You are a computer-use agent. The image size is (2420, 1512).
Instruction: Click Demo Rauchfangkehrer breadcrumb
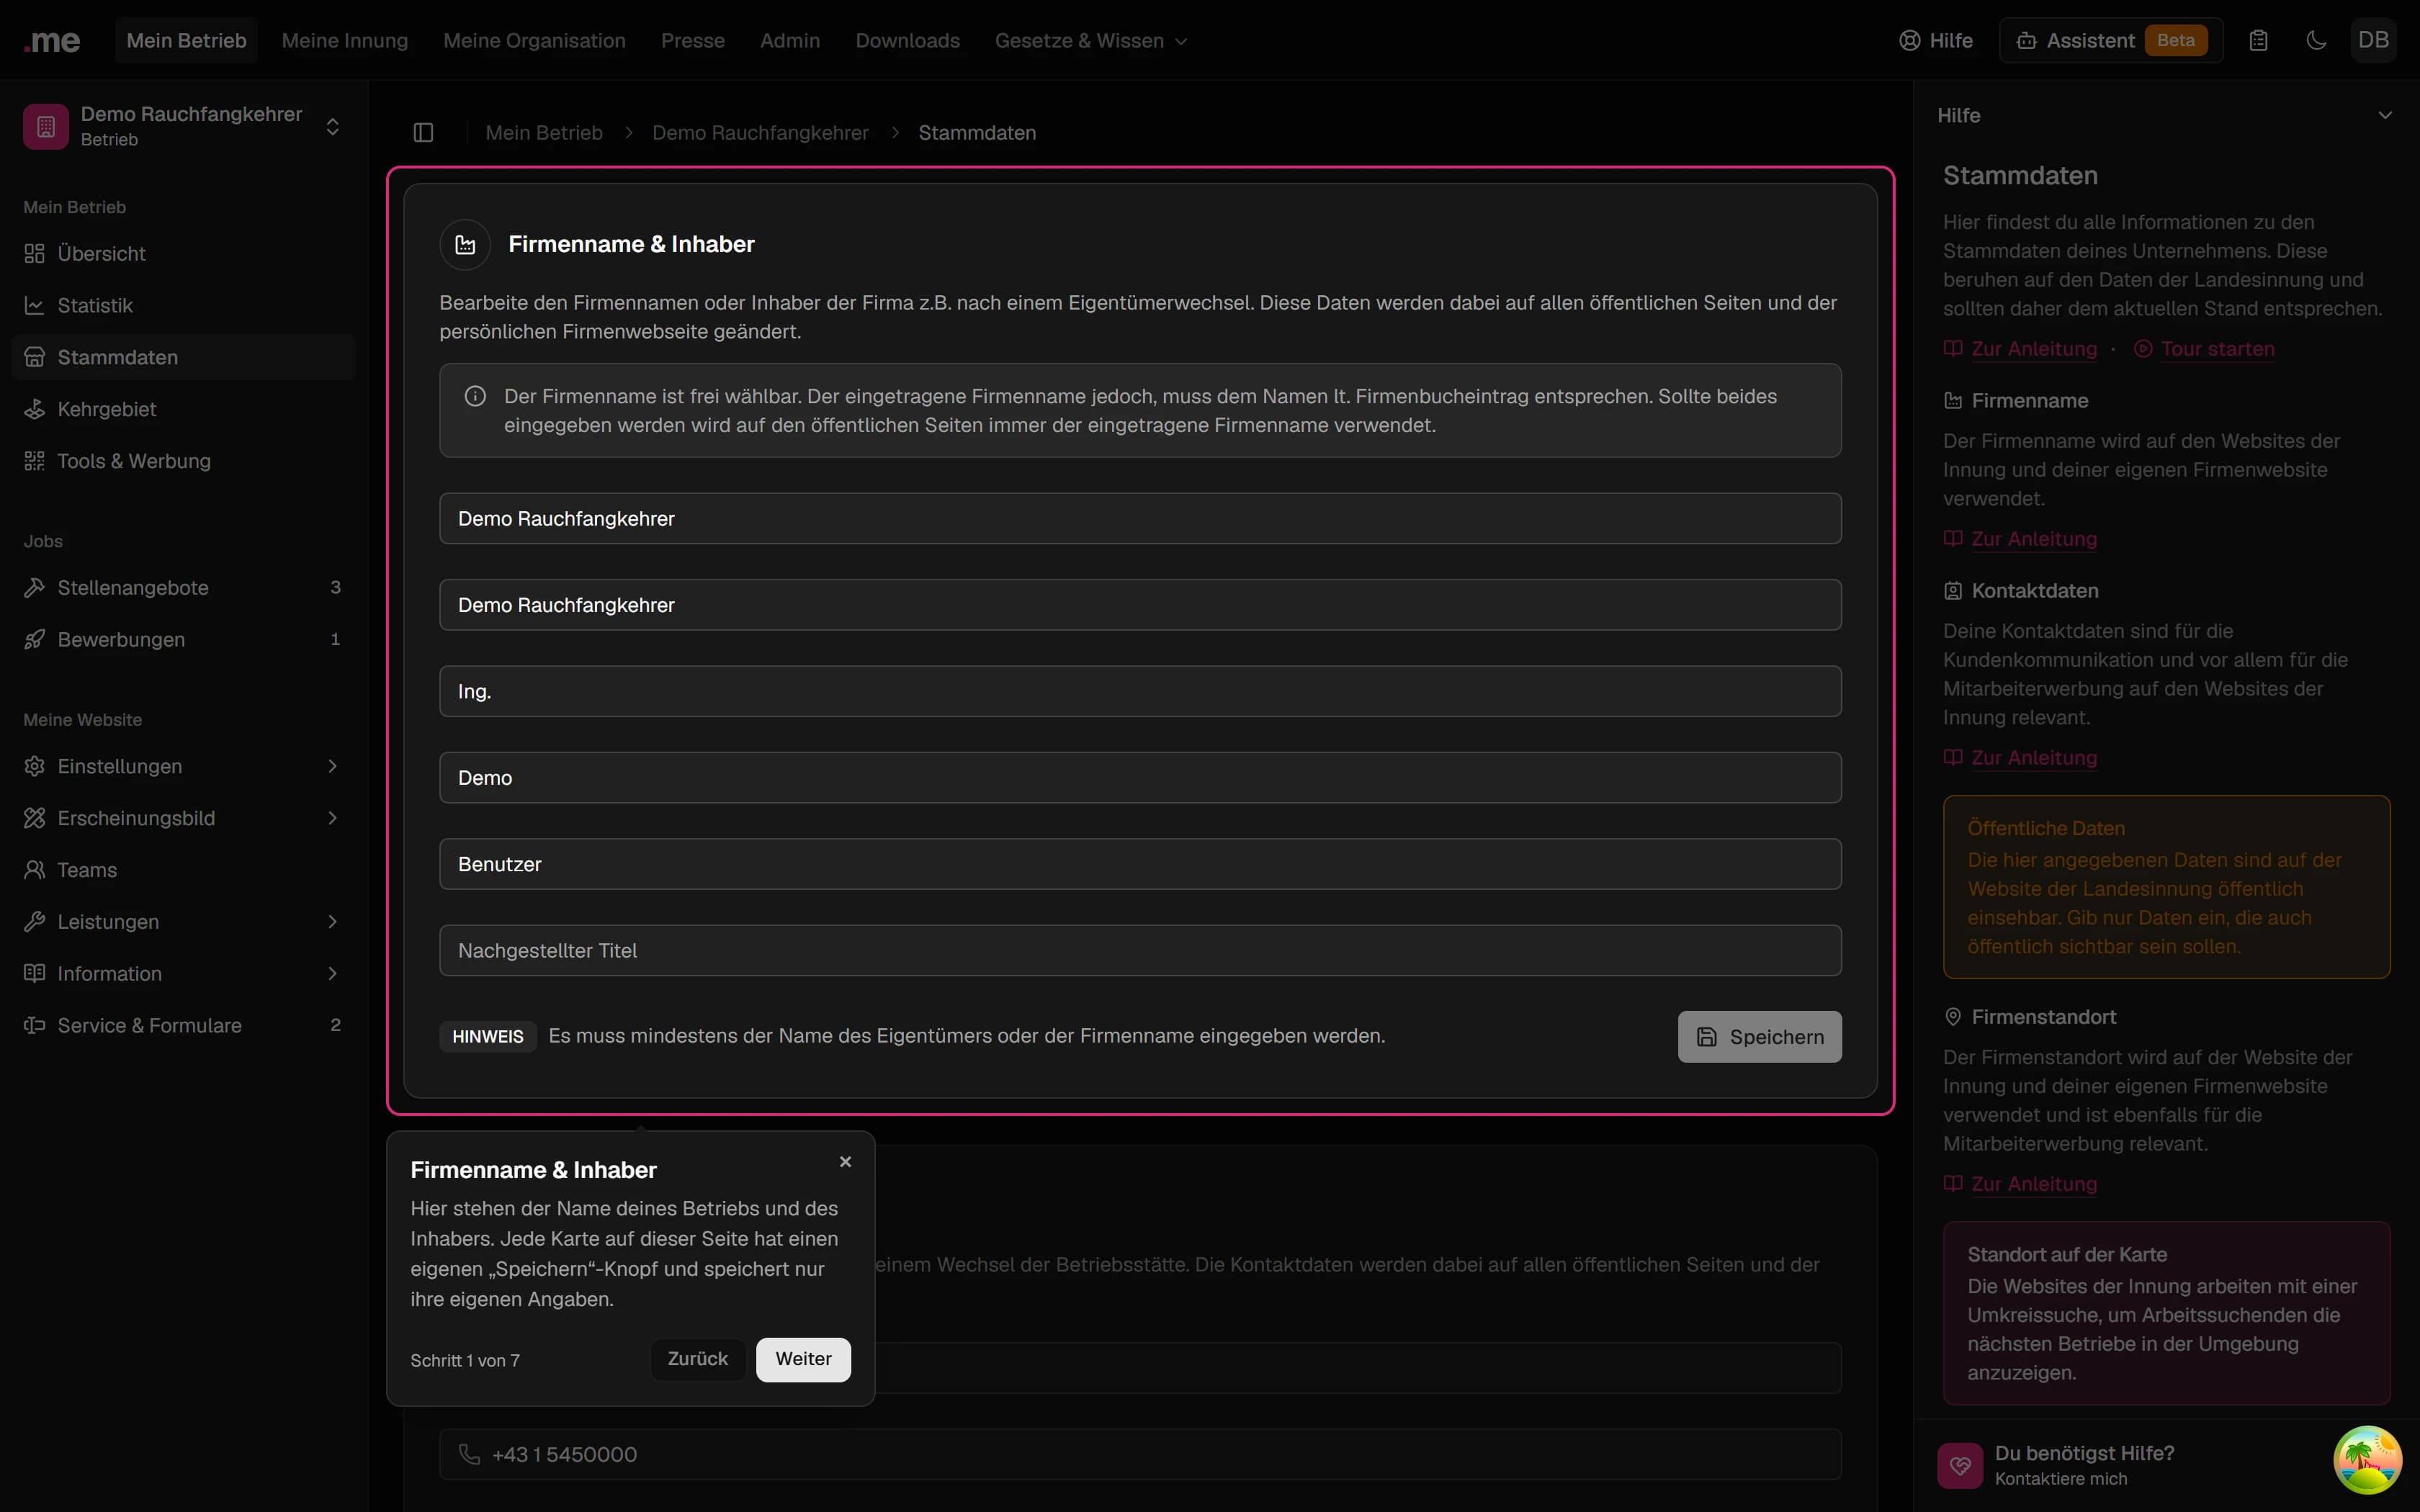click(760, 133)
